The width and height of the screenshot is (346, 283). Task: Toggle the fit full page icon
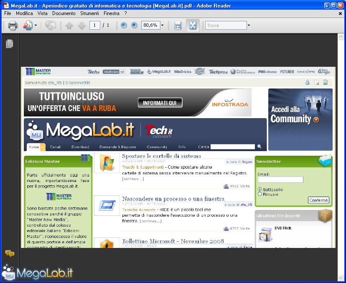coord(193,25)
